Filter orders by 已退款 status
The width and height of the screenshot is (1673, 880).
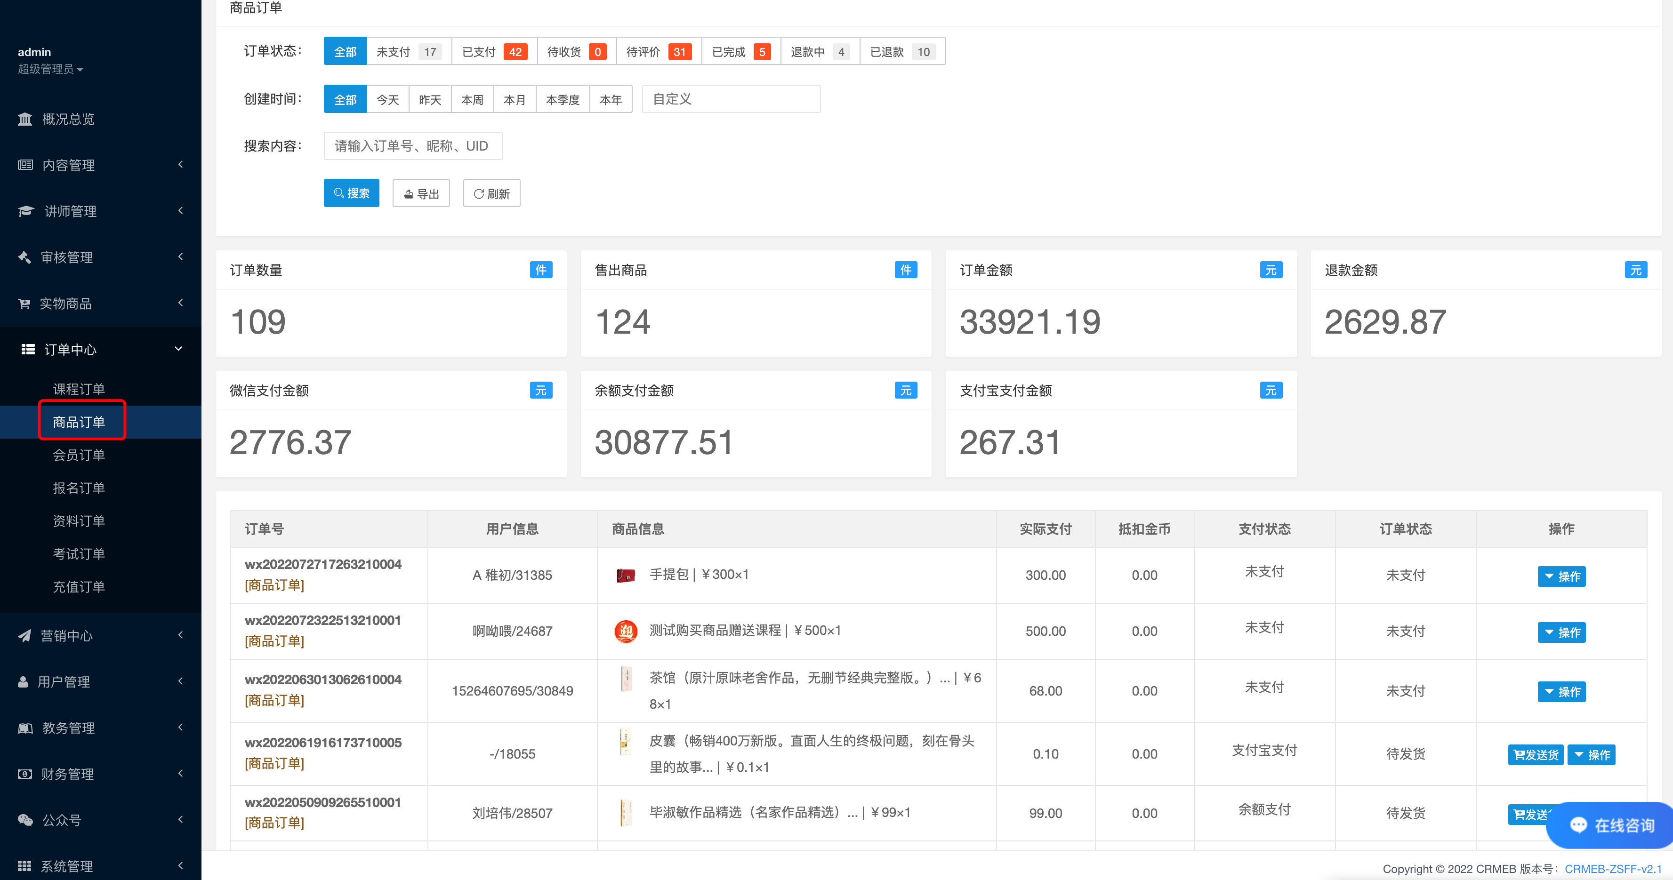pyautogui.click(x=903, y=51)
